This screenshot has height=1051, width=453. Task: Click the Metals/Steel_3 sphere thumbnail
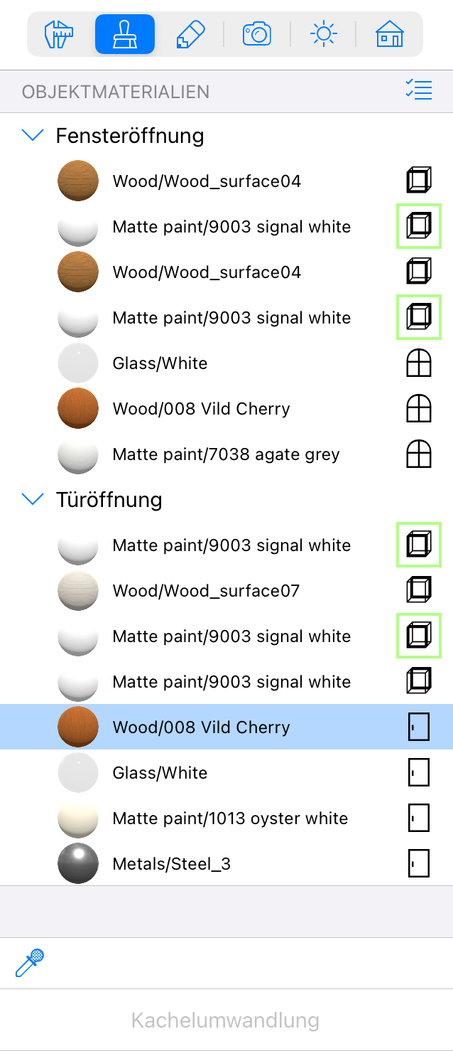(x=78, y=864)
